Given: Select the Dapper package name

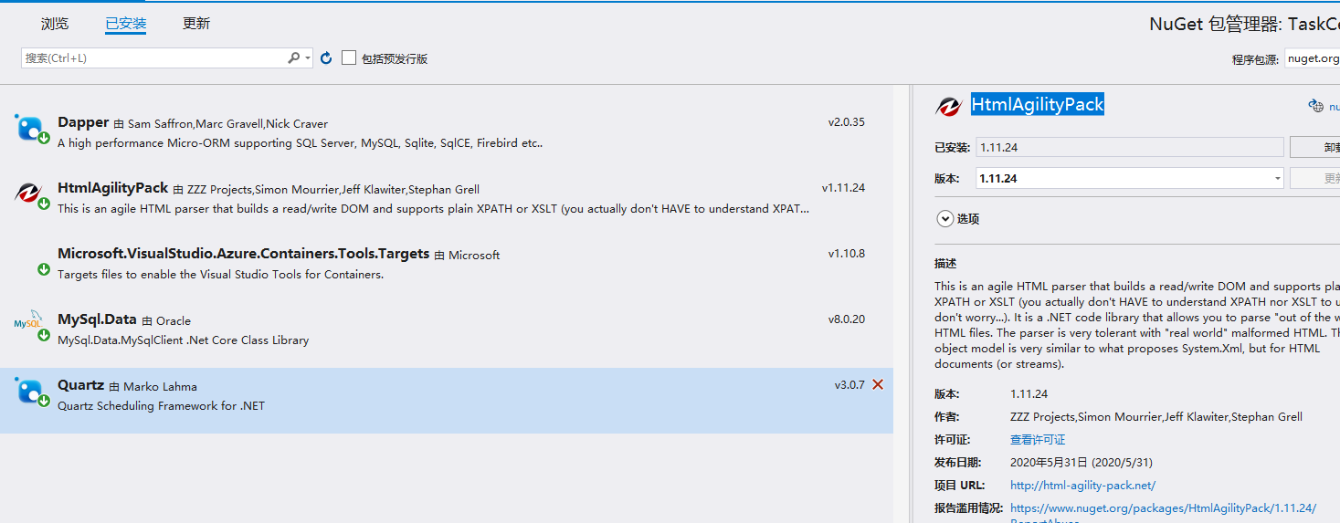Looking at the screenshot, I should (83, 122).
